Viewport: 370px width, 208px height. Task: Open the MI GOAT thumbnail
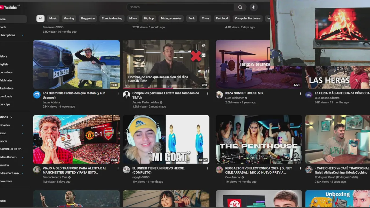166,140
